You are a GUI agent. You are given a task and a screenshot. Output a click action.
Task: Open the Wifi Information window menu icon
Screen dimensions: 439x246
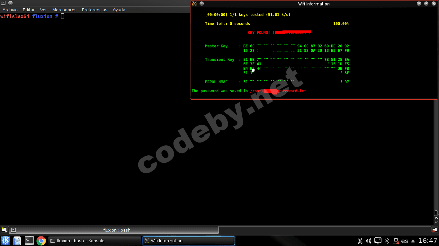pyautogui.click(x=194, y=4)
